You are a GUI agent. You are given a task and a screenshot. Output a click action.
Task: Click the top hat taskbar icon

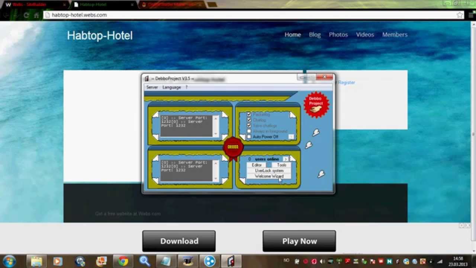pos(188,261)
